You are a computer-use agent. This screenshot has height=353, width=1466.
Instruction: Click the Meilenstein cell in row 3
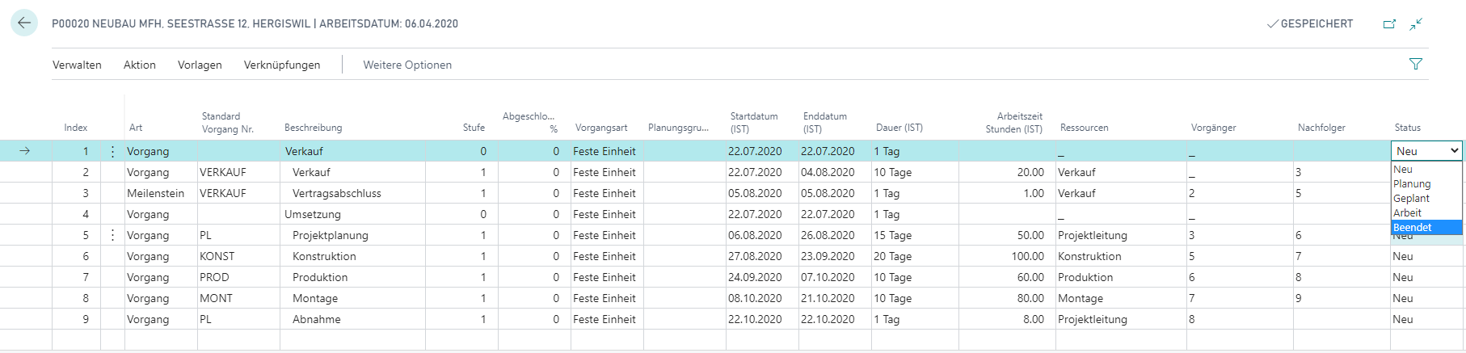point(161,193)
